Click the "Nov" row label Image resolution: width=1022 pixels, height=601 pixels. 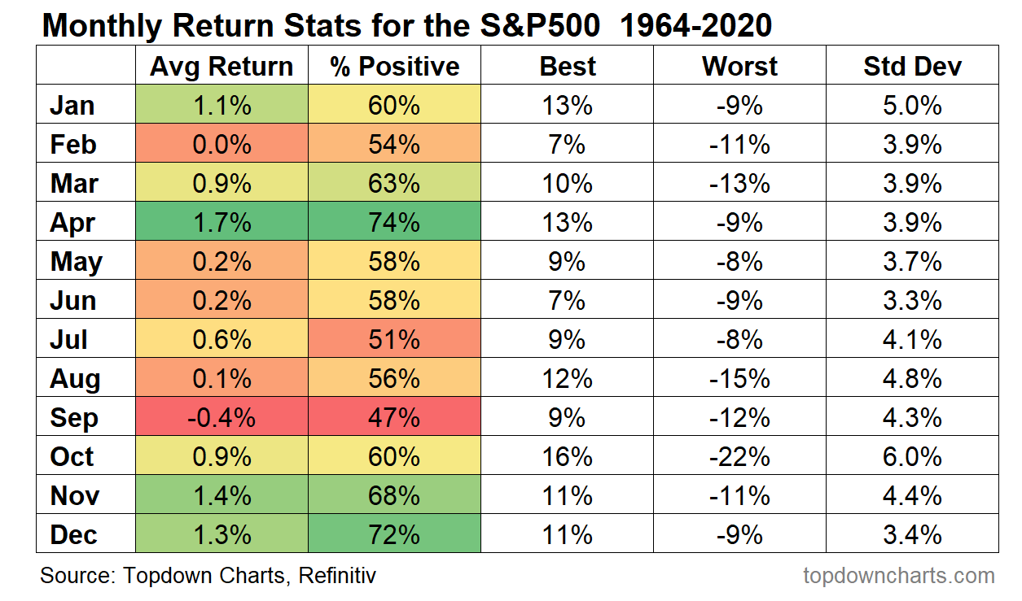74,496
